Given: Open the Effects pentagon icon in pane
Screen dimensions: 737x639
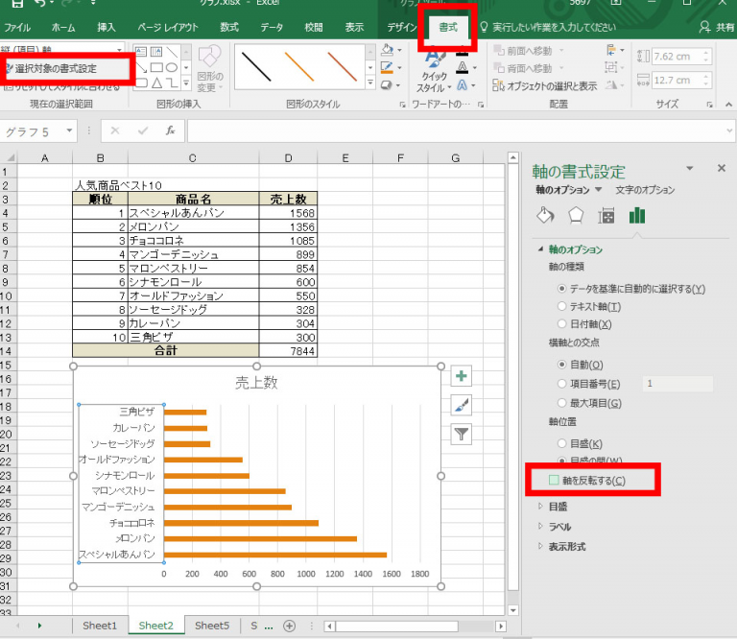Looking at the screenshot, I should [x=576, y=215].
